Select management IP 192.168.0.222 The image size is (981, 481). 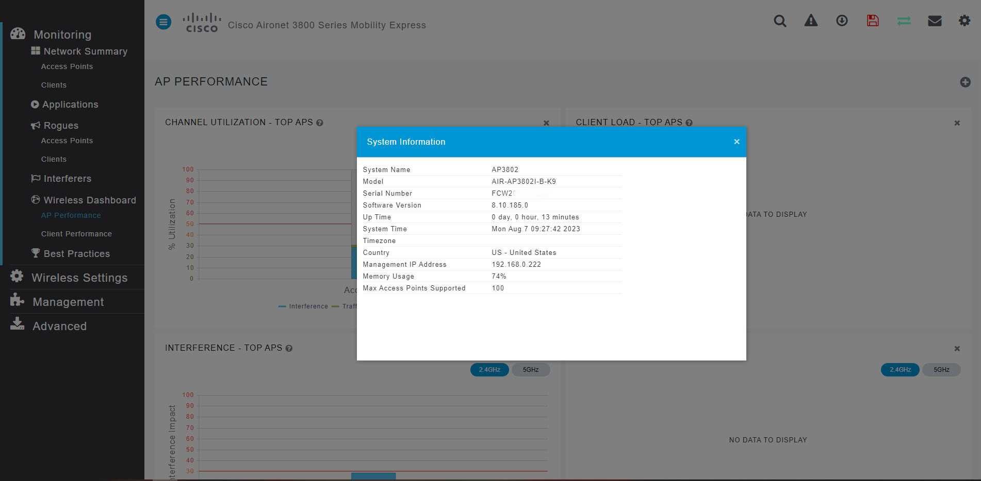tap(516, 264)
